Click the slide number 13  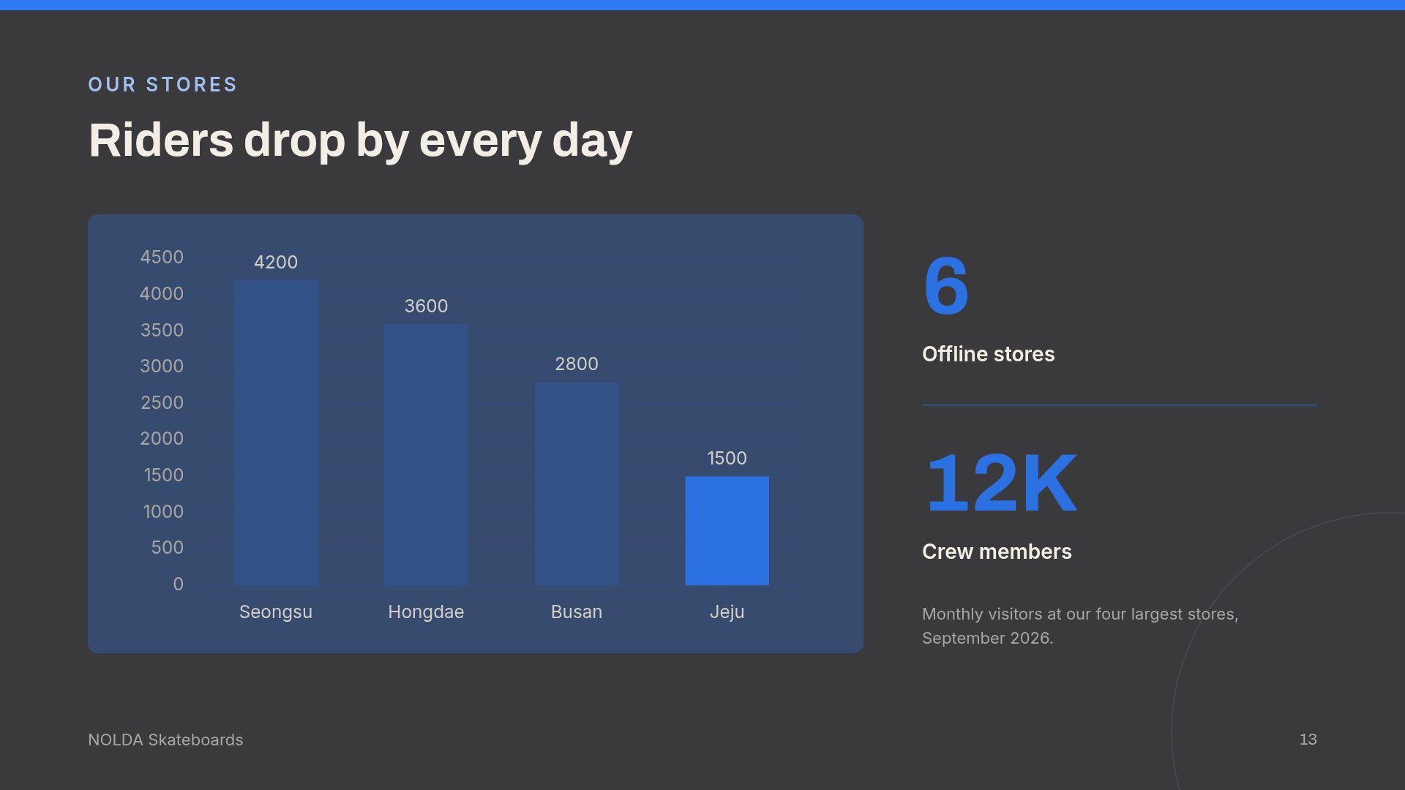[1308, 740]
